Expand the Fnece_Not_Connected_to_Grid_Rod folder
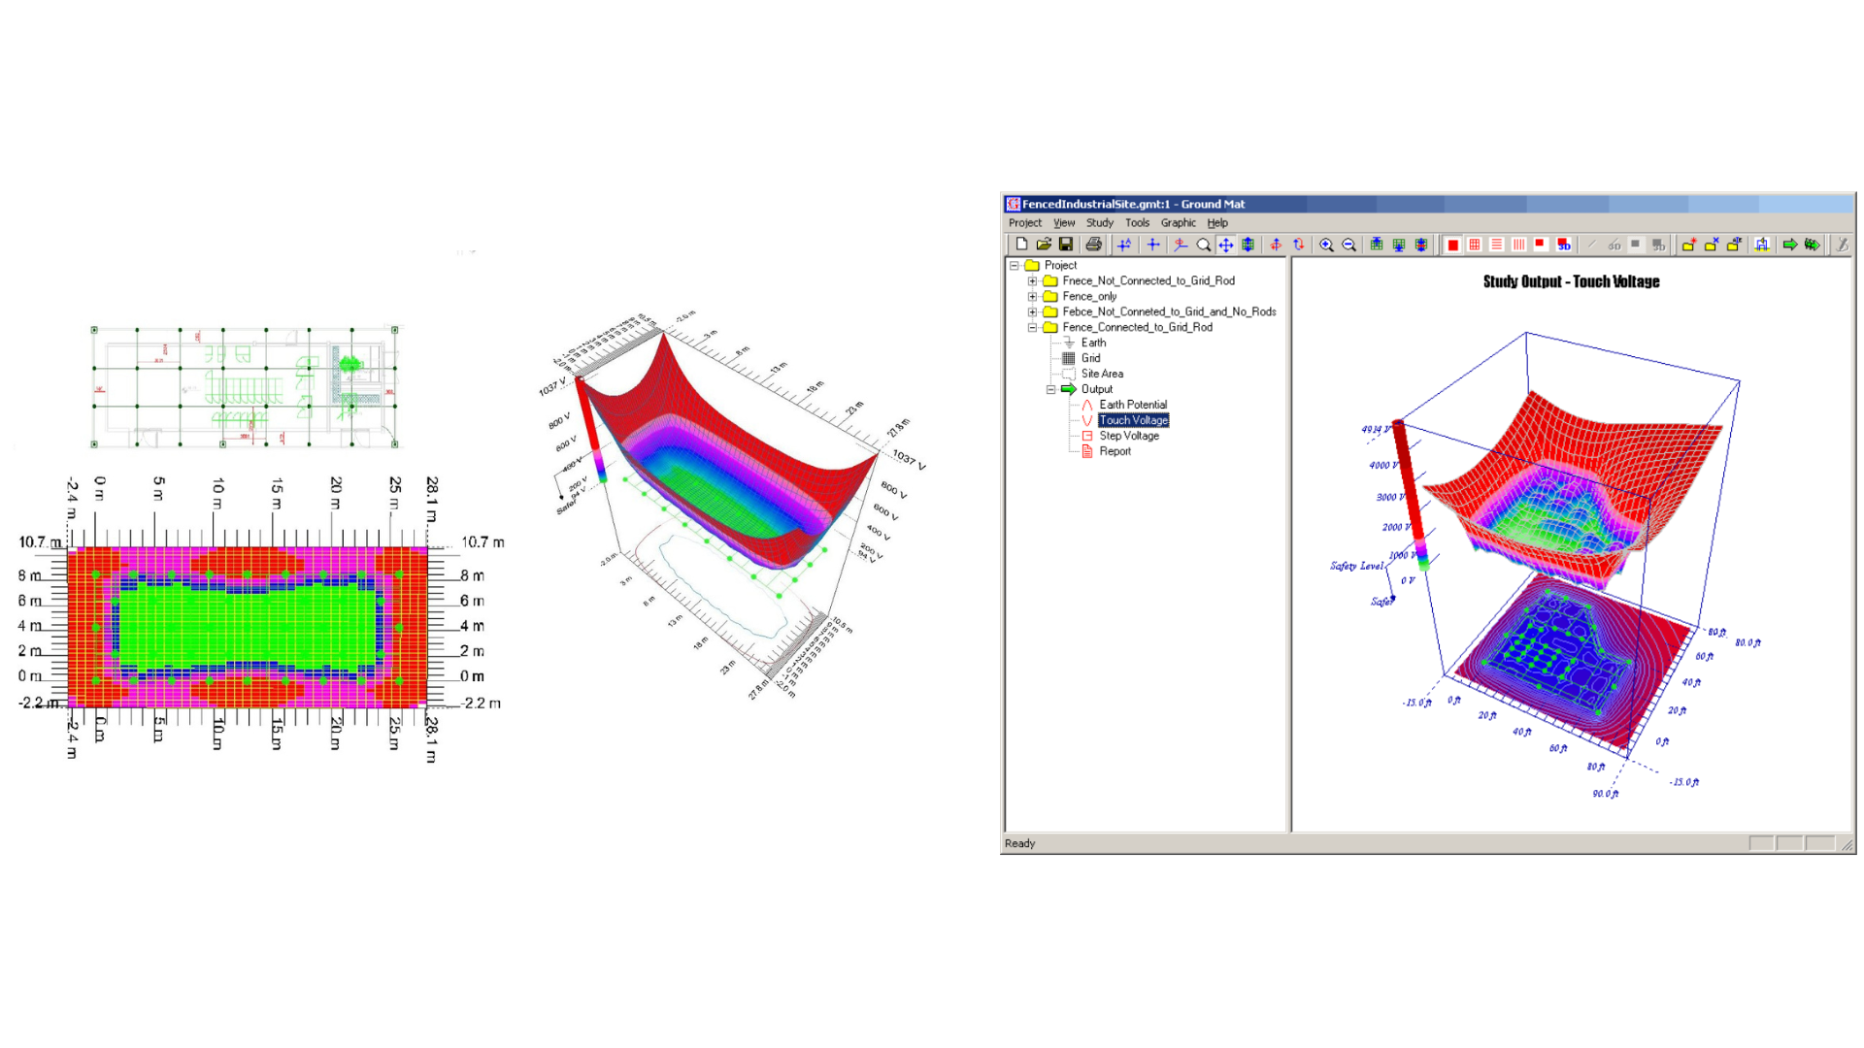 1033,280
